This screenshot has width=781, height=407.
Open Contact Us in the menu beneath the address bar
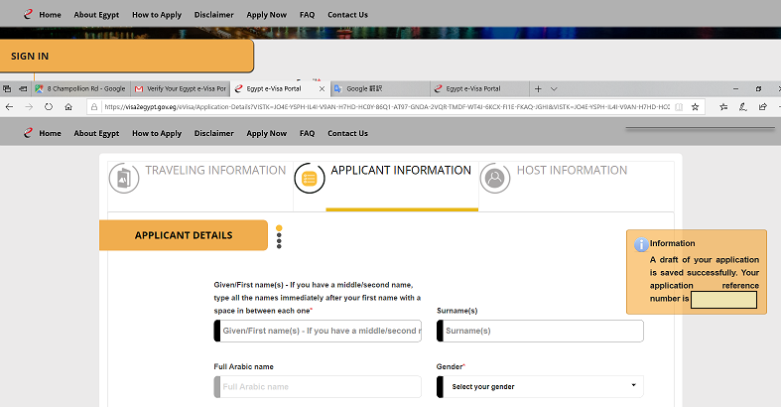(x=347, y=133)
